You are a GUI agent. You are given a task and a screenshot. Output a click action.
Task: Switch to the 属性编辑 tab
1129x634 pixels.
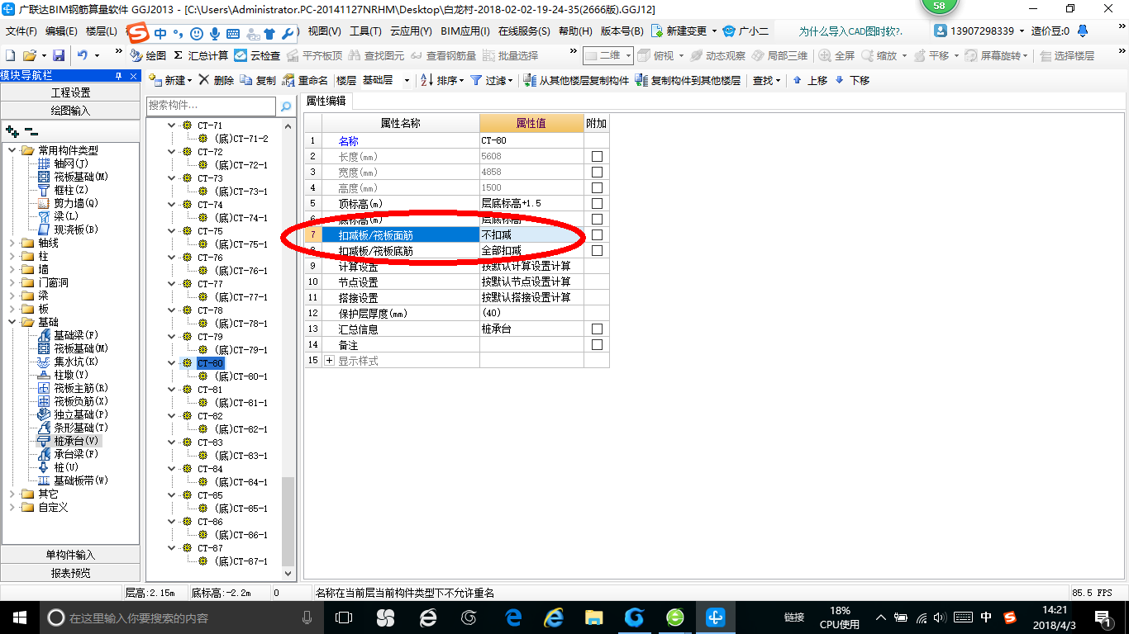pyautogui.click(x=326, y=101)
